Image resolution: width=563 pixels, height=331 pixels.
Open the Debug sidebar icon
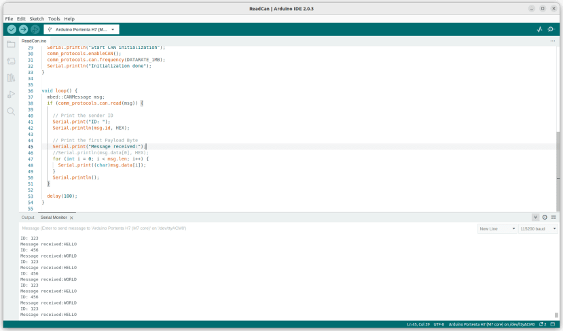tap(11, 94)
